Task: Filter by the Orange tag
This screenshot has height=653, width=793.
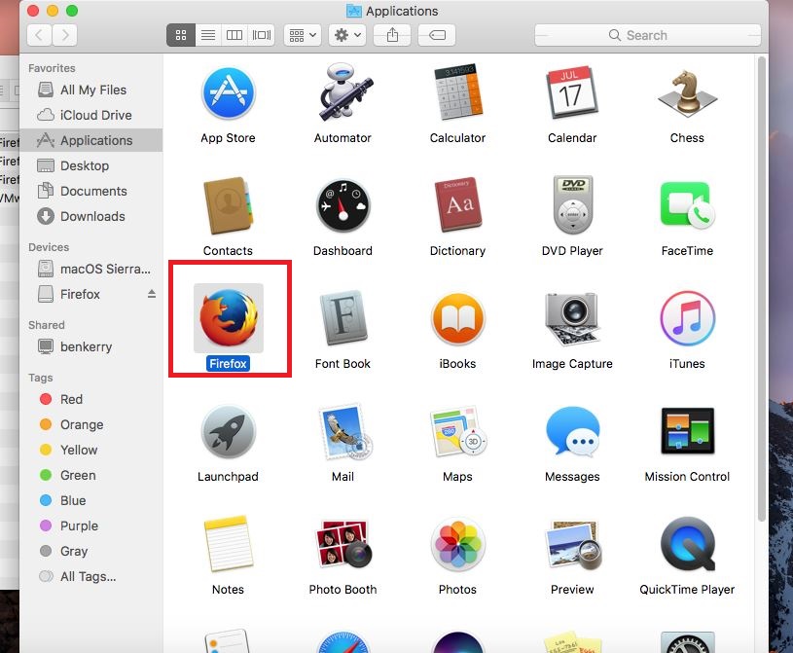Action: (91, 425)
